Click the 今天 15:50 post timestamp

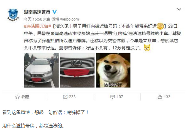(33, 19)
